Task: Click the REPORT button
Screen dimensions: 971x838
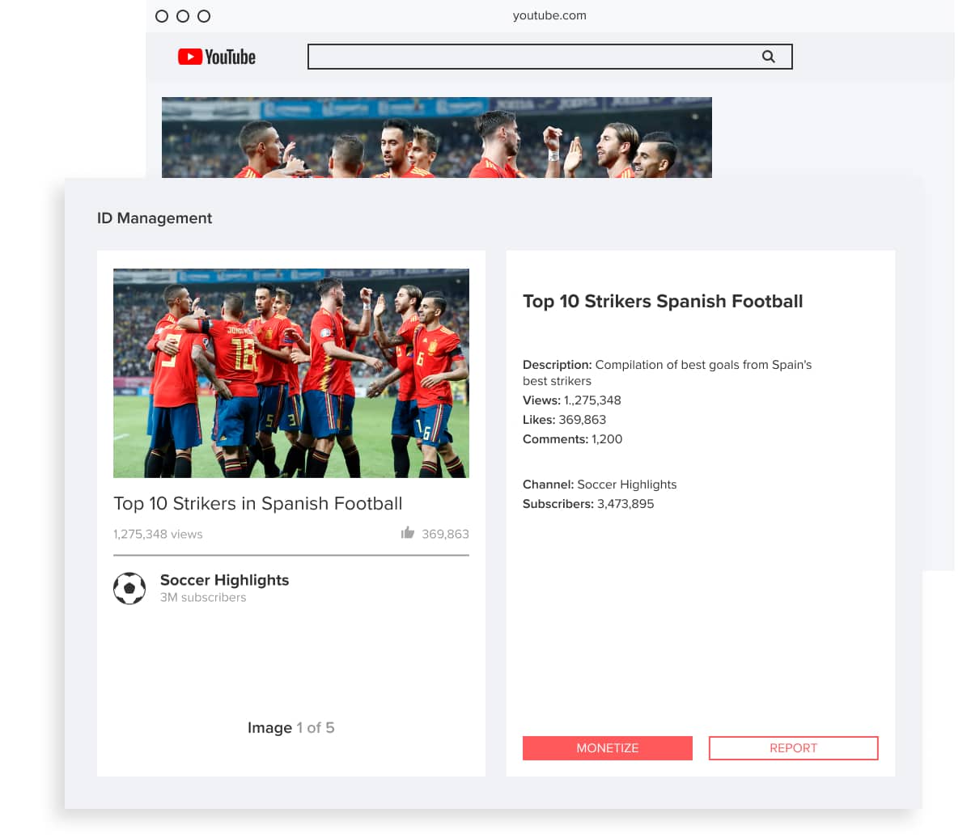Action: (x=794, y=748)
